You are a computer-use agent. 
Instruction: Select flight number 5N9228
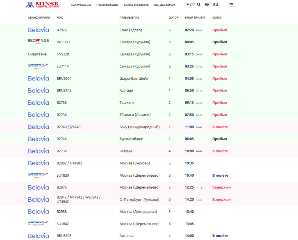pyautogui.click(x=63, y=54)
